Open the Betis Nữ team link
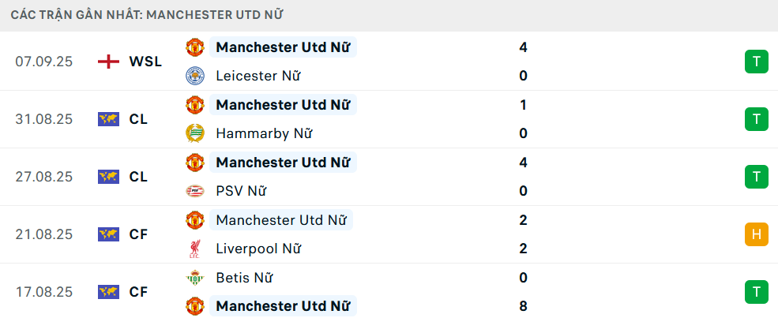778x318 pixels. coord(244,278)
